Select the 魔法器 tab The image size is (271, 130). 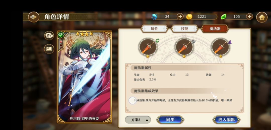click(x=215, y=29)
